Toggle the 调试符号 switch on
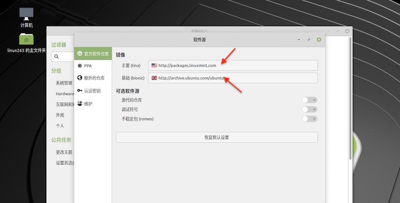This screenshot has width=400, height=203. click(x=309, y=109)
